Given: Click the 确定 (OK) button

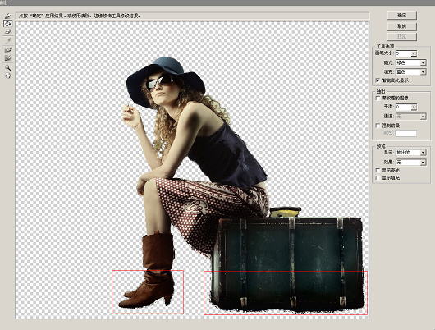Looking at the screenshot, I should point(401,16).
